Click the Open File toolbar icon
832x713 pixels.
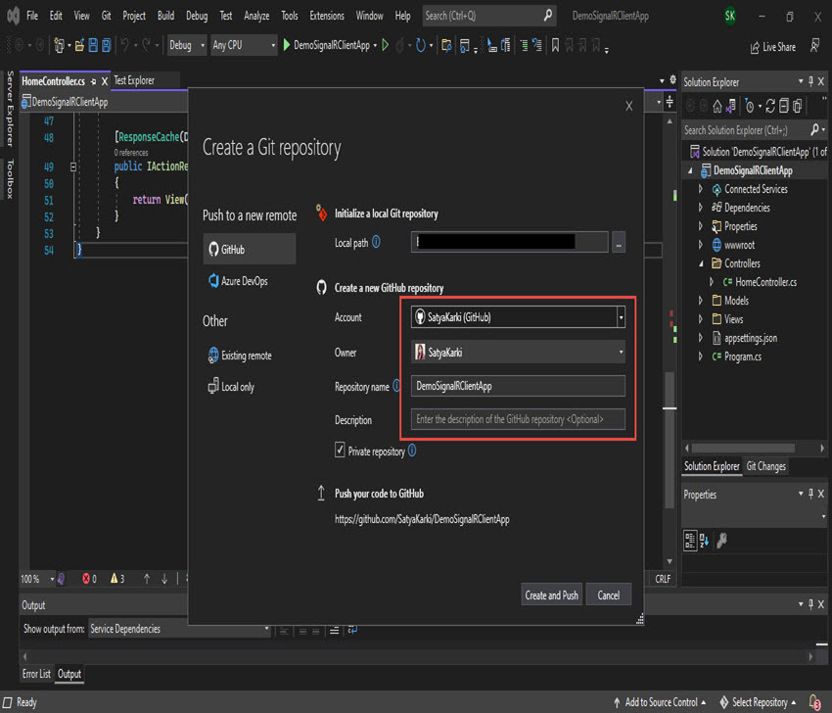79,45
